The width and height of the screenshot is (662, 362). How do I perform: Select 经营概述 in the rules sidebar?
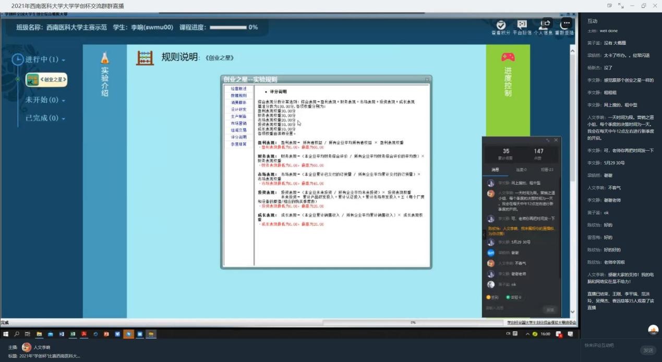[238, 89]
